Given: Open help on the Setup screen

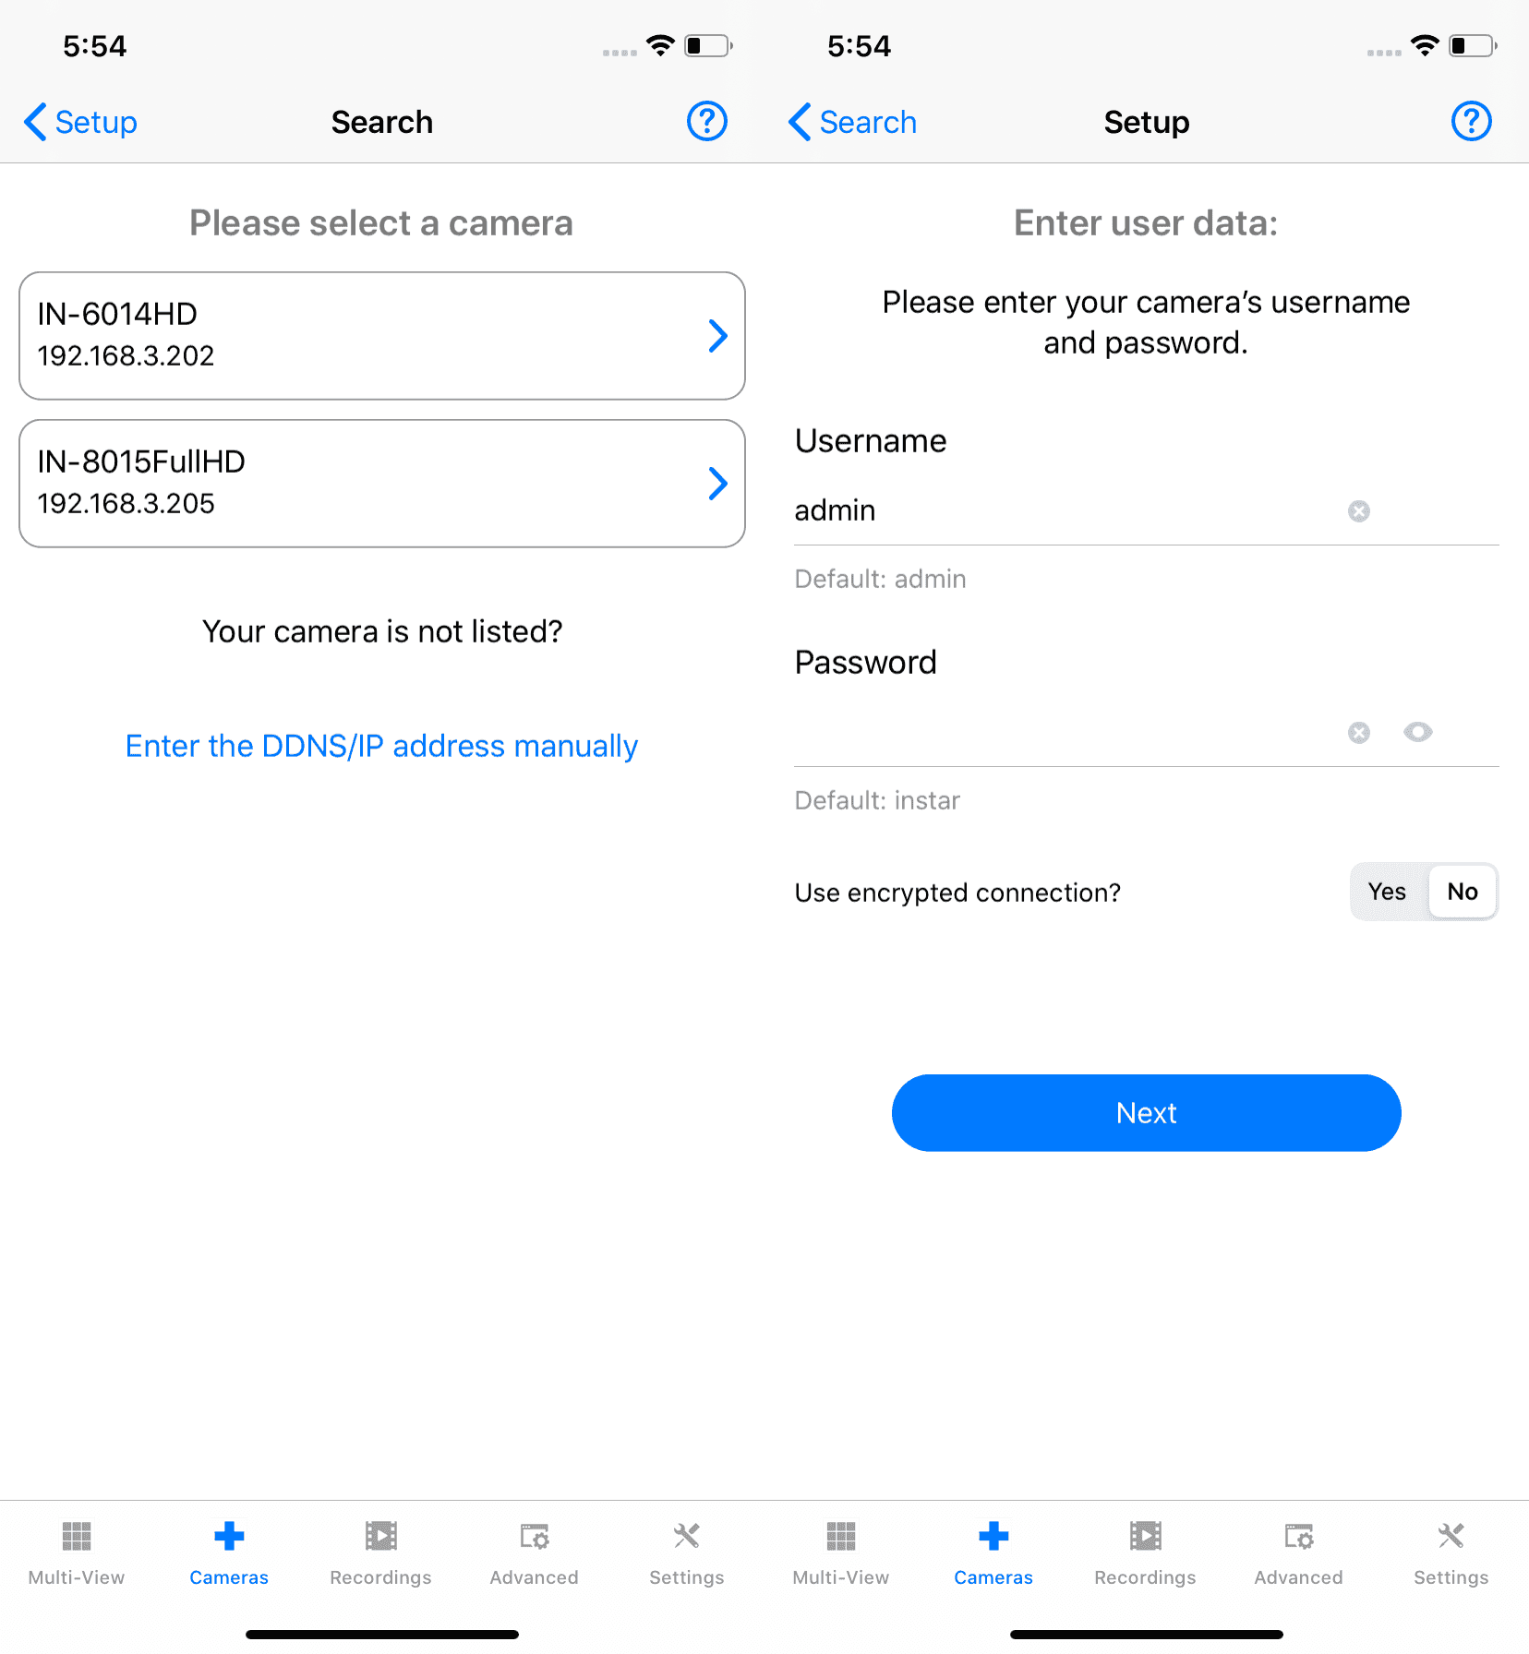Looking at the screenshot, I should (1472, 122).
